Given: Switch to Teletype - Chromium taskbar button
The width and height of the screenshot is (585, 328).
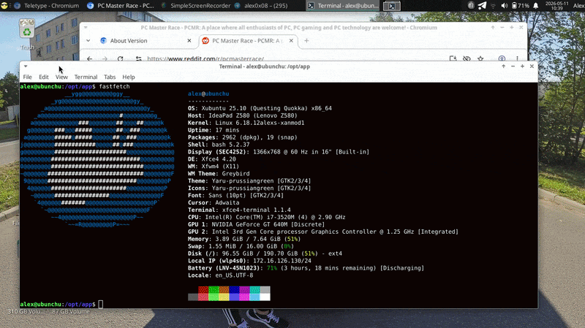Looking at the screenshot, I should click(46, 6).
